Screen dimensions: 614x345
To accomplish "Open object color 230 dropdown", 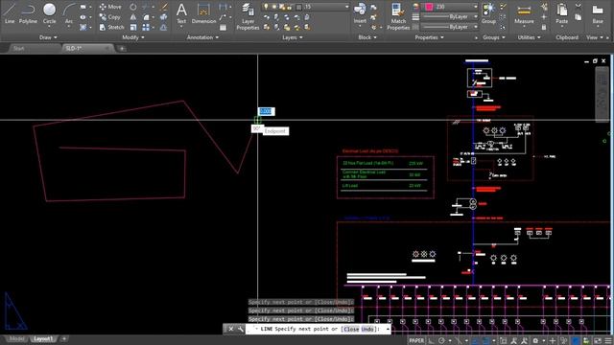I will click(476, 7).
